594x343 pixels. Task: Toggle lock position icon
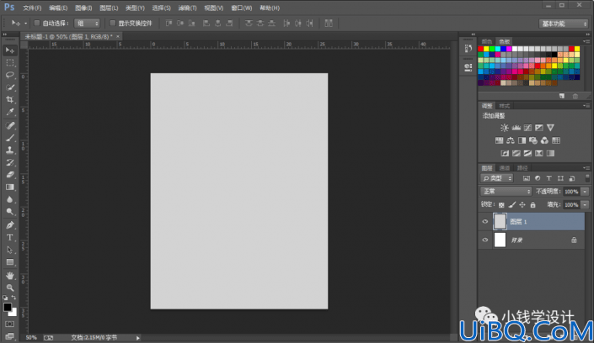point(522,205)
